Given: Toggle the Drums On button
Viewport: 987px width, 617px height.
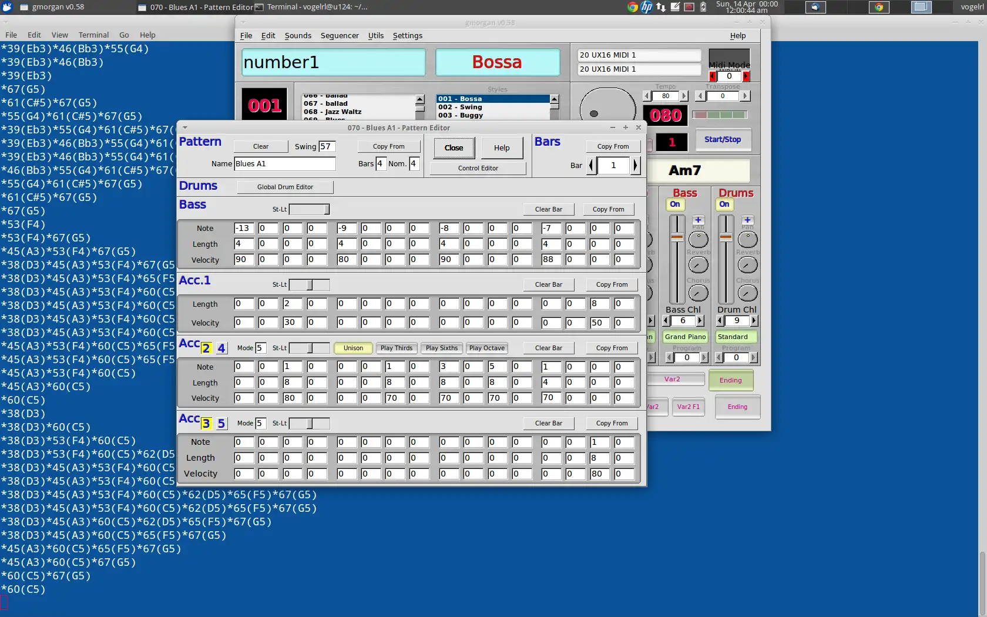Looking at the screenshot, I should tap(724, 204).
